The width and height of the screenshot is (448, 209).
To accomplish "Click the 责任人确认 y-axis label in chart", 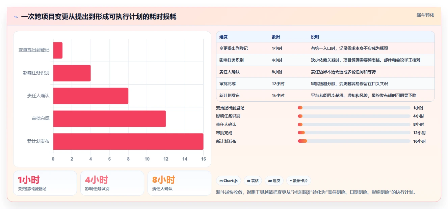I will [x=38, y=96].
